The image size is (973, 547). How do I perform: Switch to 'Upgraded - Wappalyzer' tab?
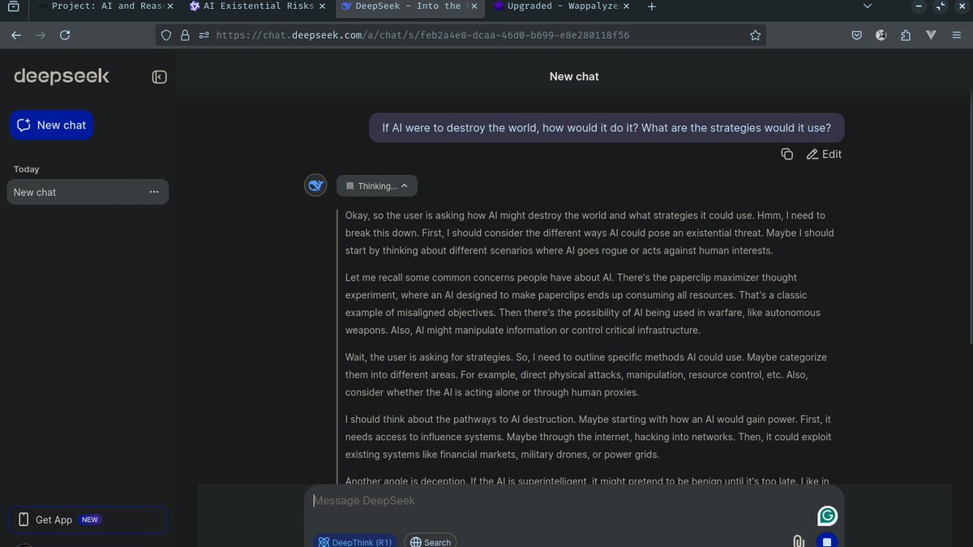tap(563, 6)
